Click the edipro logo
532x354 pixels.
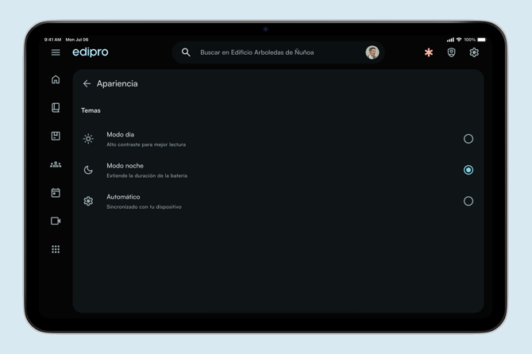tap(91, 52)
